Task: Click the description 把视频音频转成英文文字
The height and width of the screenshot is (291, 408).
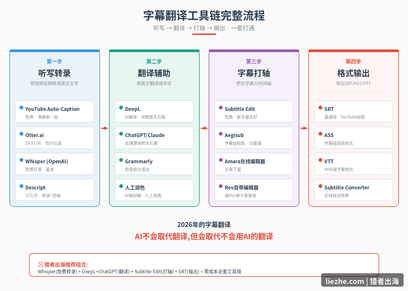Action: pyautogui.click(x=54, y=84)
